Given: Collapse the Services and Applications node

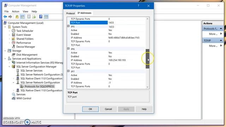Looking at the screenshot, I should pyautogui.click(x=5, y=59).
